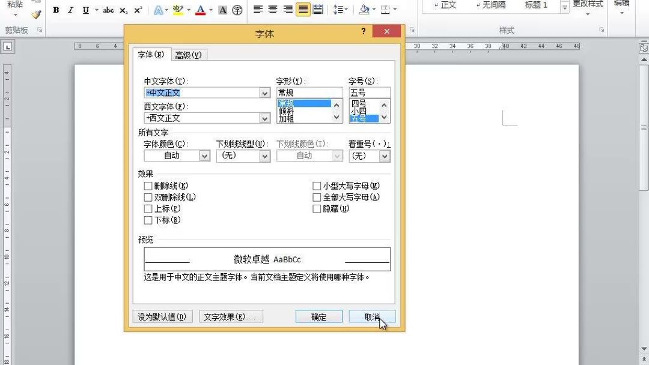Expand the 着重号 dropdown
This screenshot has height=365, width=649.
383,155
